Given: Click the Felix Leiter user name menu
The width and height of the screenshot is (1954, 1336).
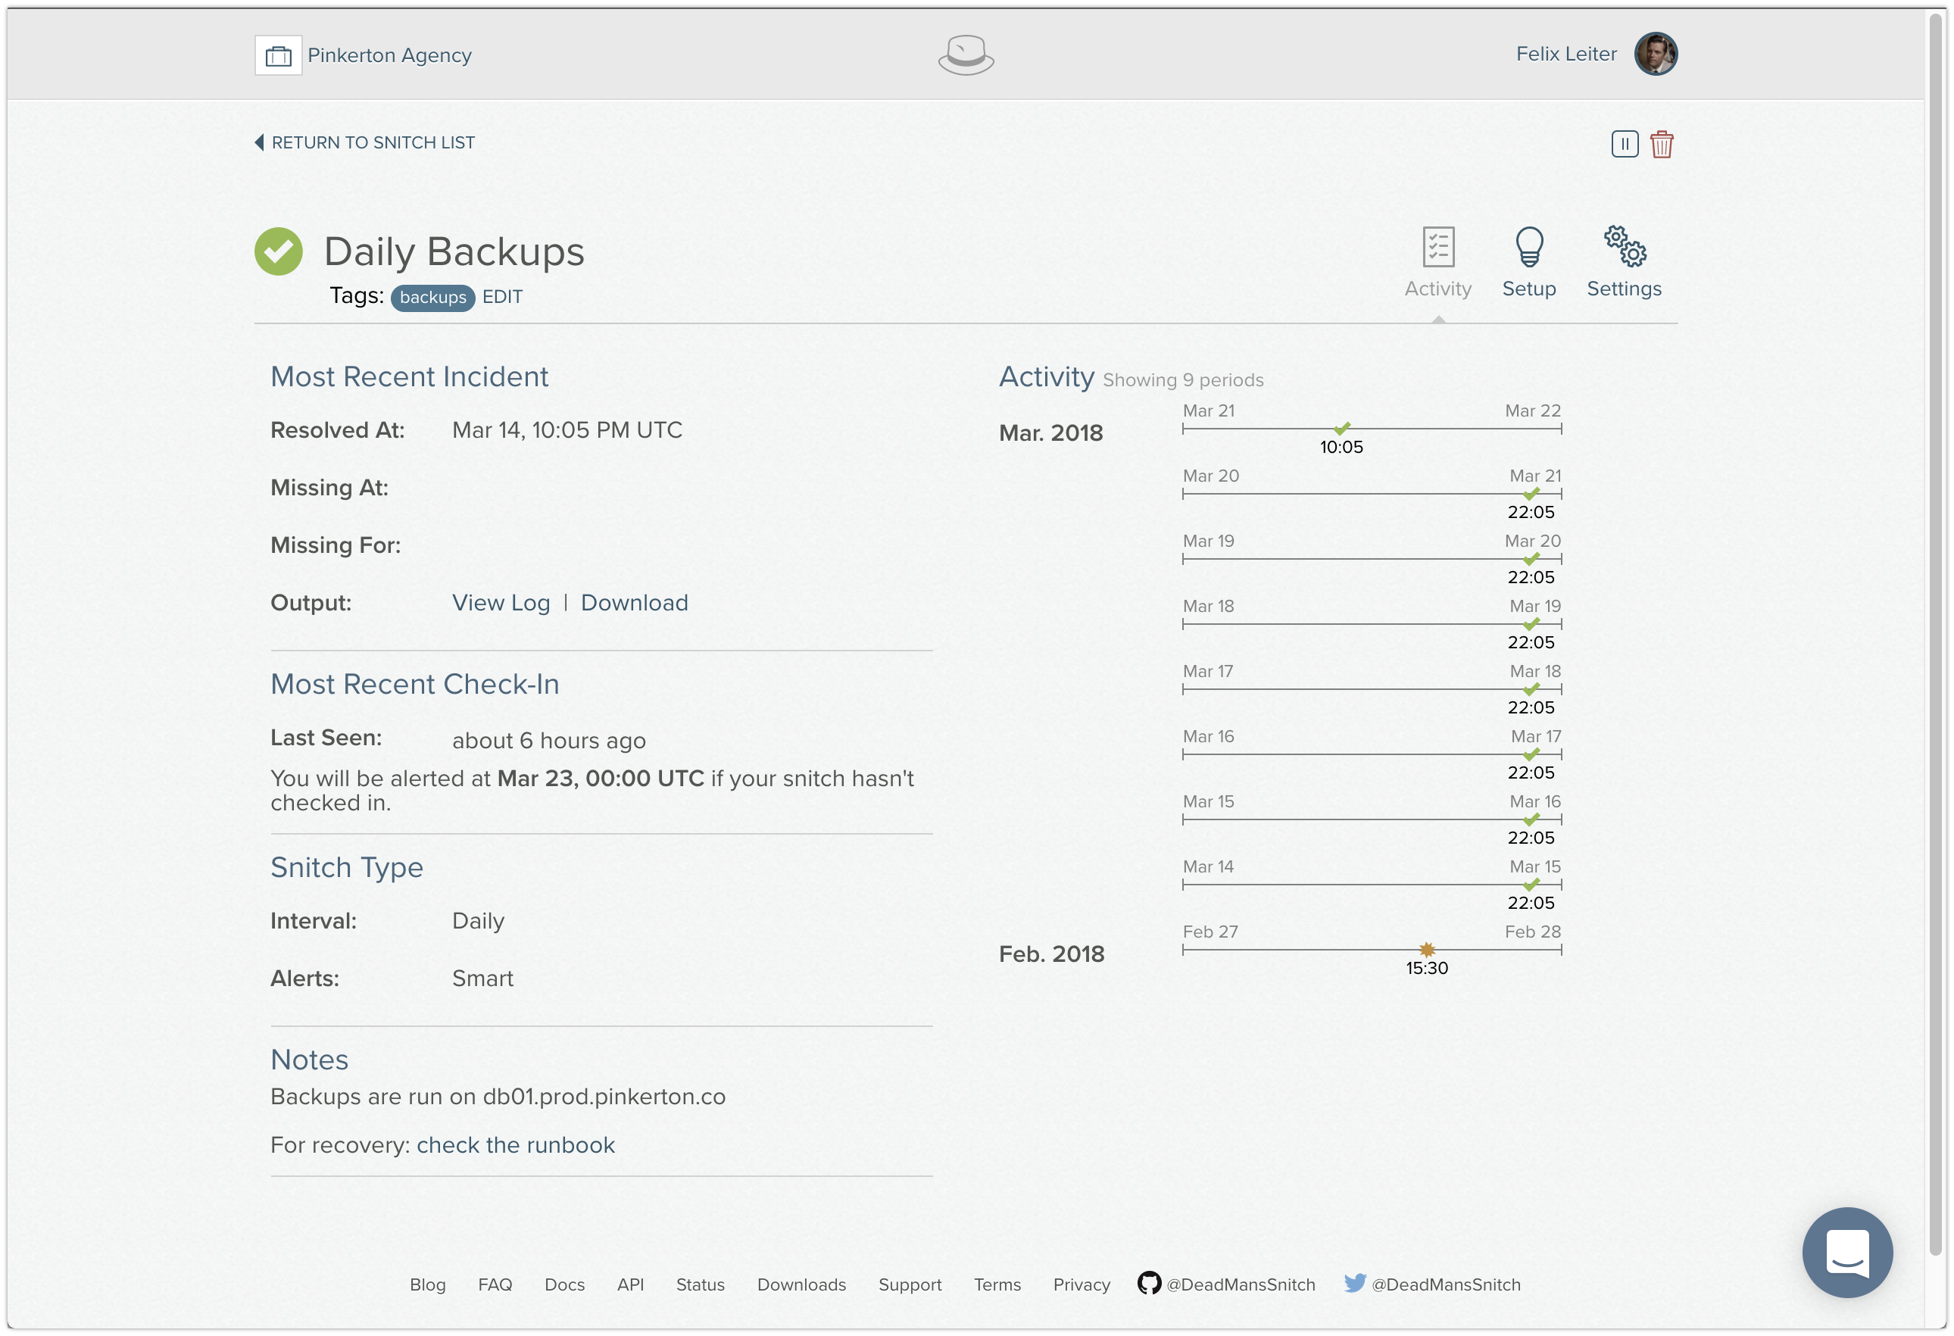Looking at the screenshot, I should click(1565, 54).
